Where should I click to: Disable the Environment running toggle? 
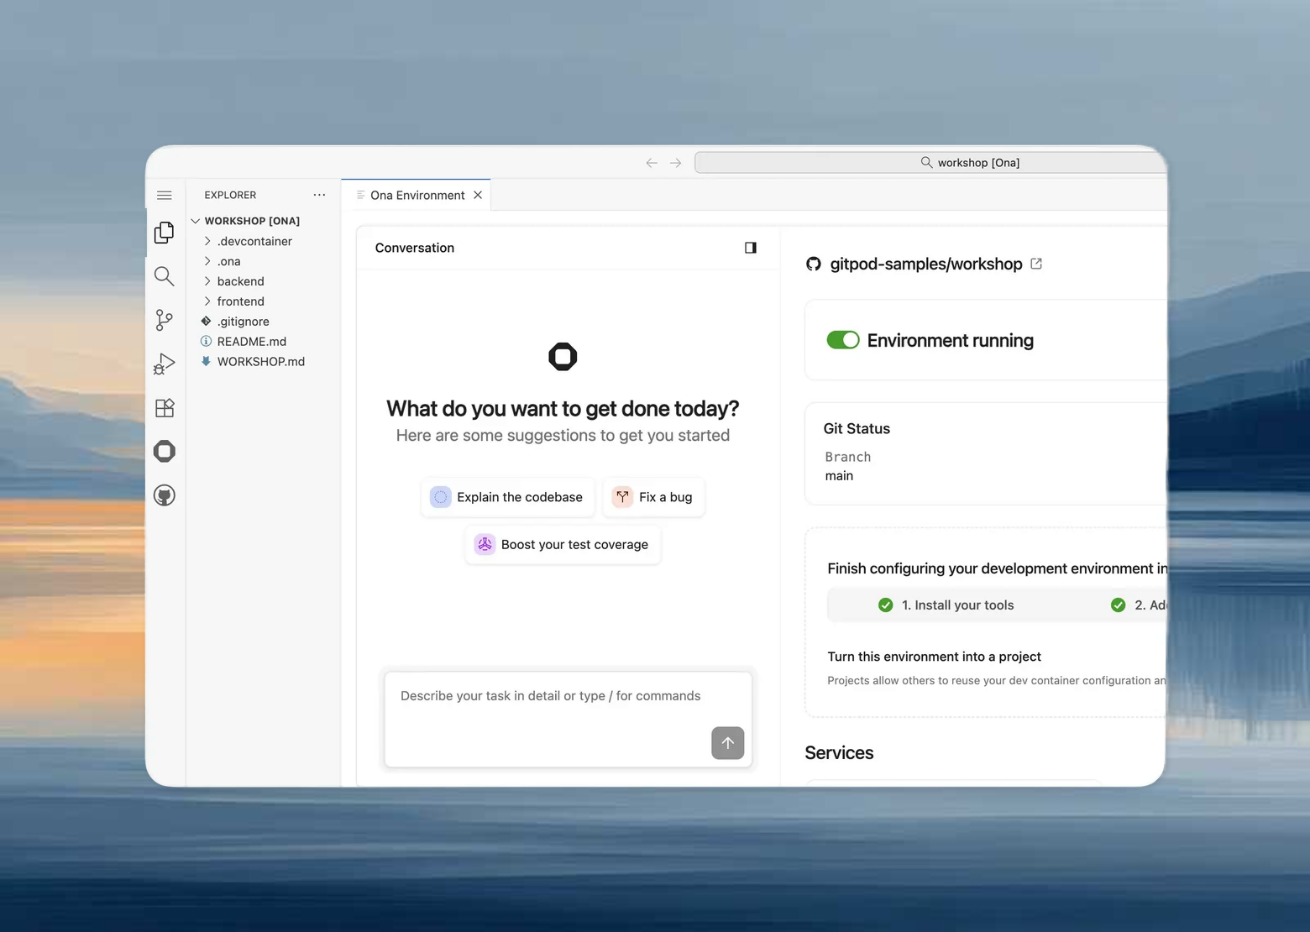843,339
